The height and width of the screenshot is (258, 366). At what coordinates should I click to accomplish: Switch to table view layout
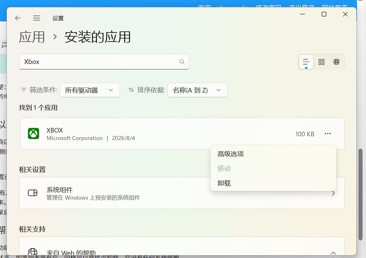(337, 62)
